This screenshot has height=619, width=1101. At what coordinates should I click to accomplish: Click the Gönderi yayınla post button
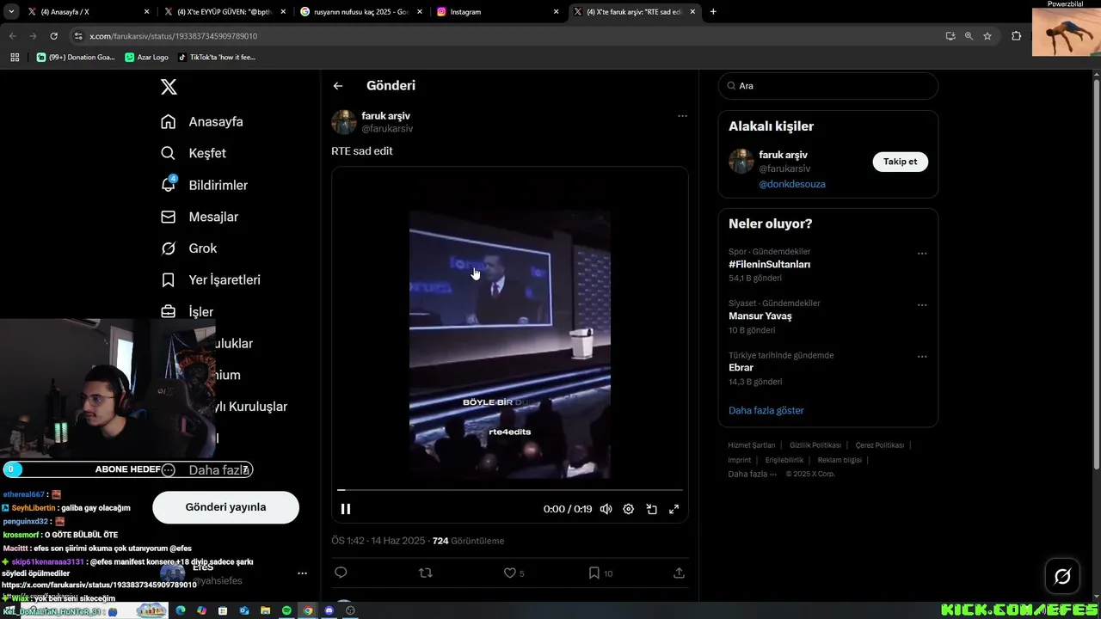tap(225, 507)
